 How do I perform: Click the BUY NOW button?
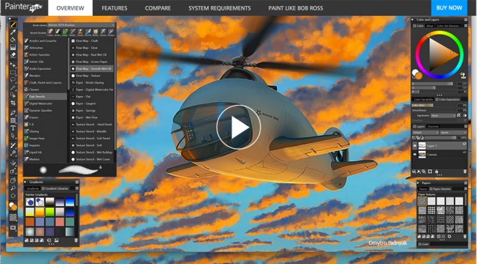click(x=449, y=8)
